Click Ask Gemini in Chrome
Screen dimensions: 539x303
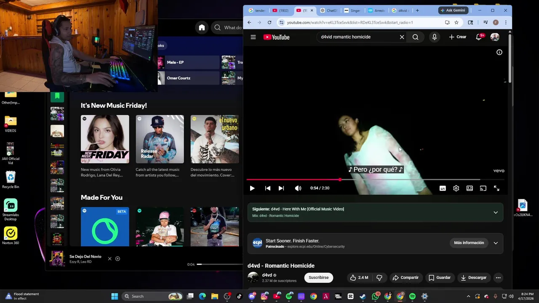click(453, 10)
